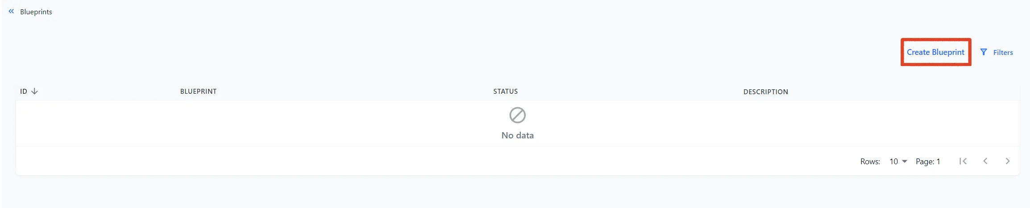The width and height of the screenshot is (1030, 208).
Task: Jump to first page icon
Action: tap(963, 161)
